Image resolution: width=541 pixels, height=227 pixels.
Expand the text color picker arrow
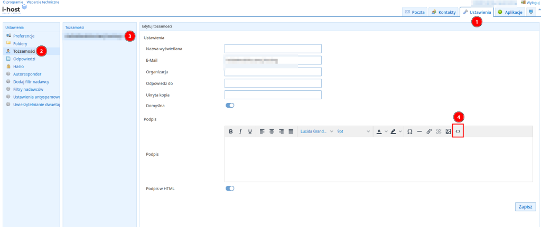point(386,131)
